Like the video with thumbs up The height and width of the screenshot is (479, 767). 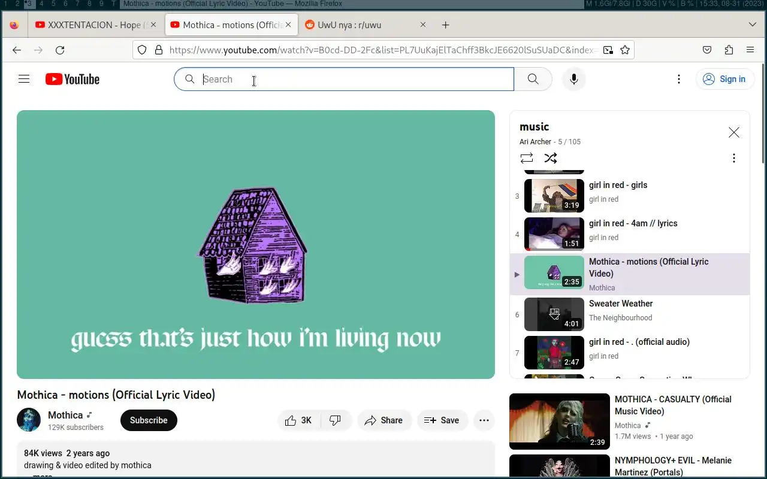pyautogui.click(x=298, y=420)
